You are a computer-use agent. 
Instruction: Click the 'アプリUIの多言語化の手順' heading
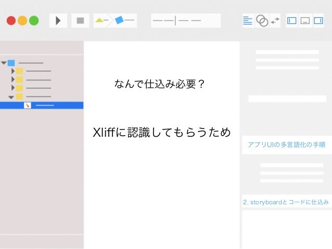click(287, 145)
